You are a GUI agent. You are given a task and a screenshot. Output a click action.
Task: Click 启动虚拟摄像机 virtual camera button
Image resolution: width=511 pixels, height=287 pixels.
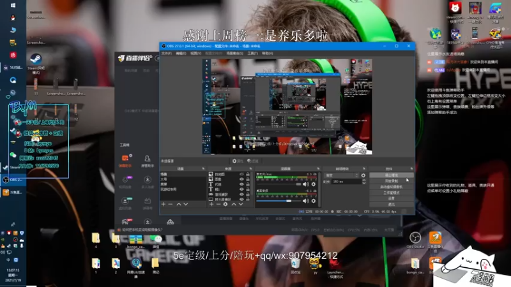point(391,187)
